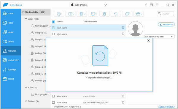Screen dimensions: 178x109
Task: Click device icon in second Kein Name row
Action: 123,34
